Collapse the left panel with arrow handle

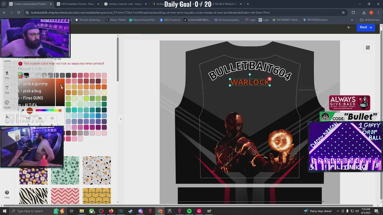(121, 119)
